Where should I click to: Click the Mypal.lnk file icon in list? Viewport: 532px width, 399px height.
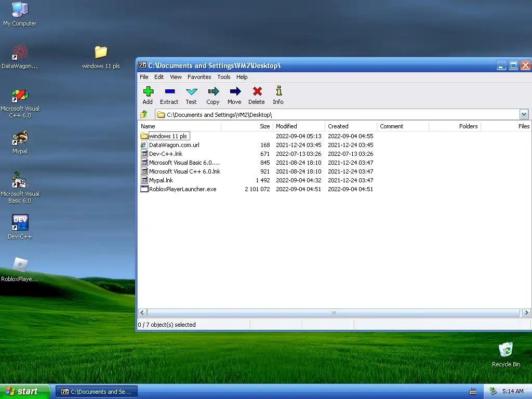tap(144, 180)
